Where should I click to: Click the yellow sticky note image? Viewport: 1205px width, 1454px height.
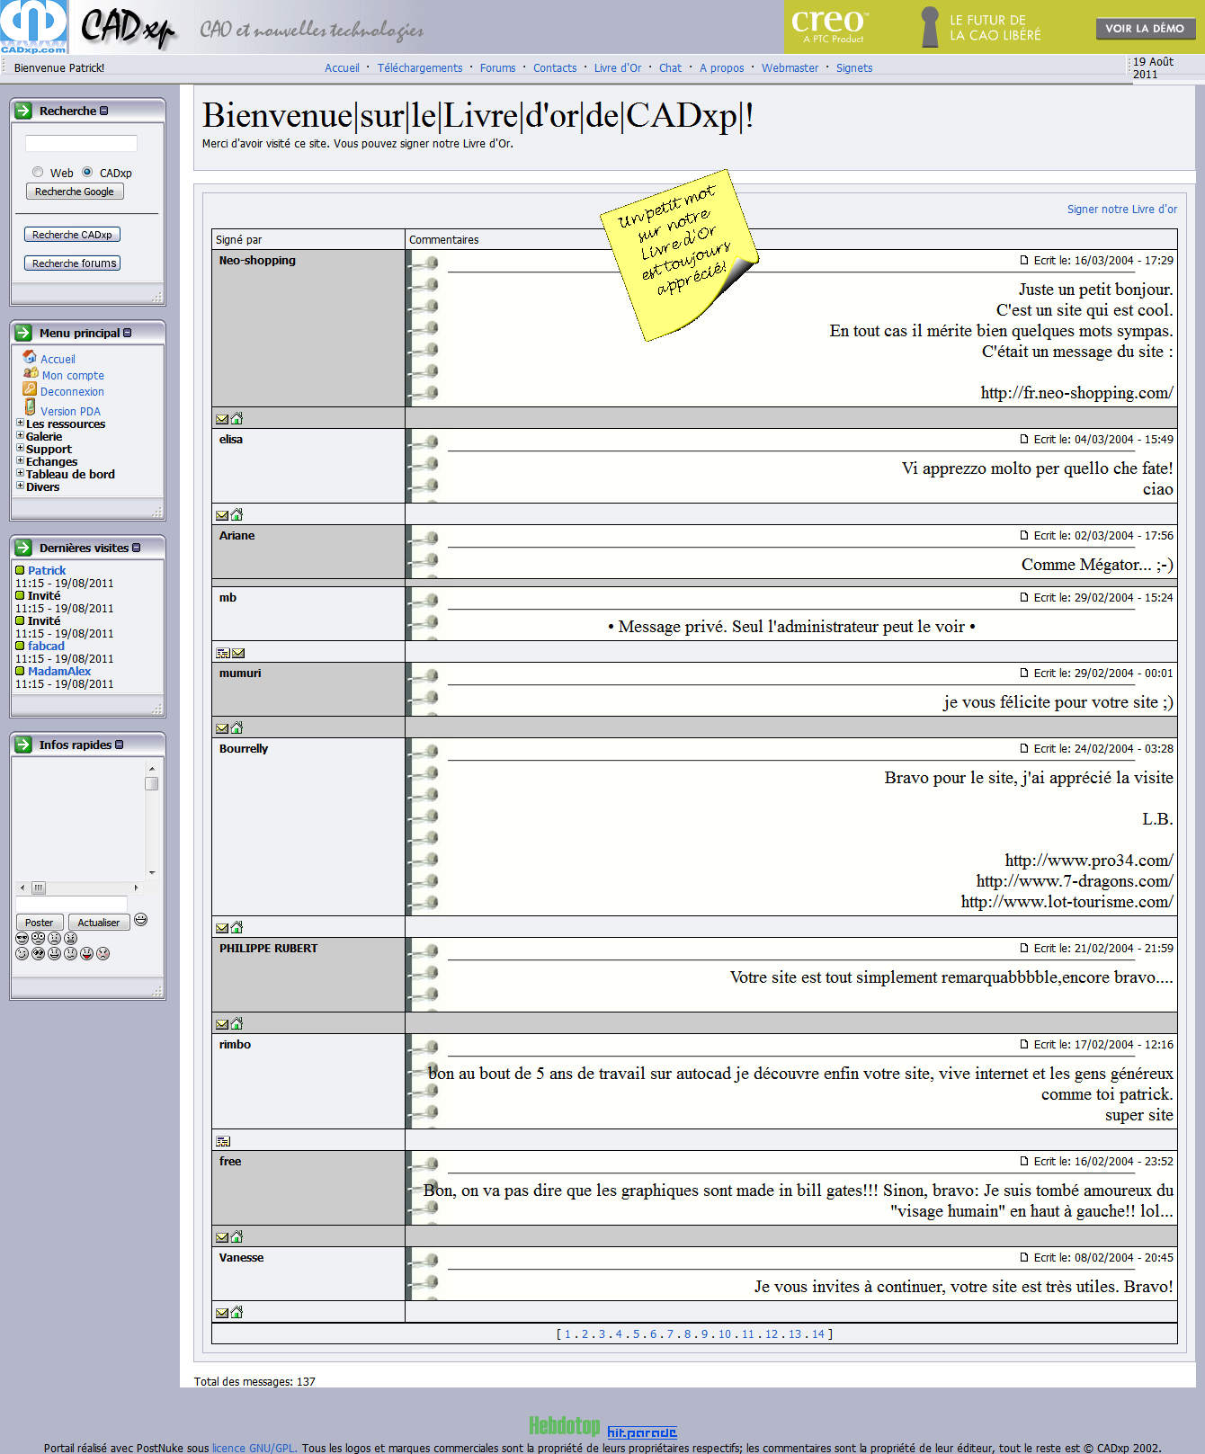679,254
